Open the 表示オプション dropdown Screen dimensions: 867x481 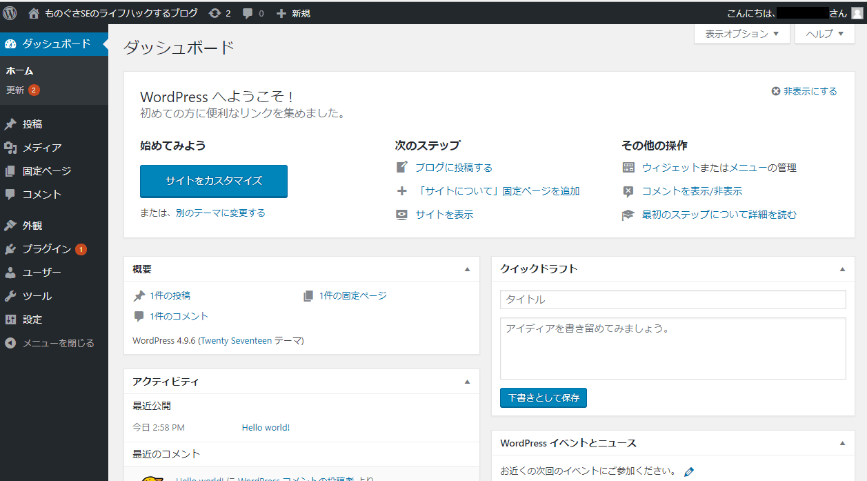742,34
